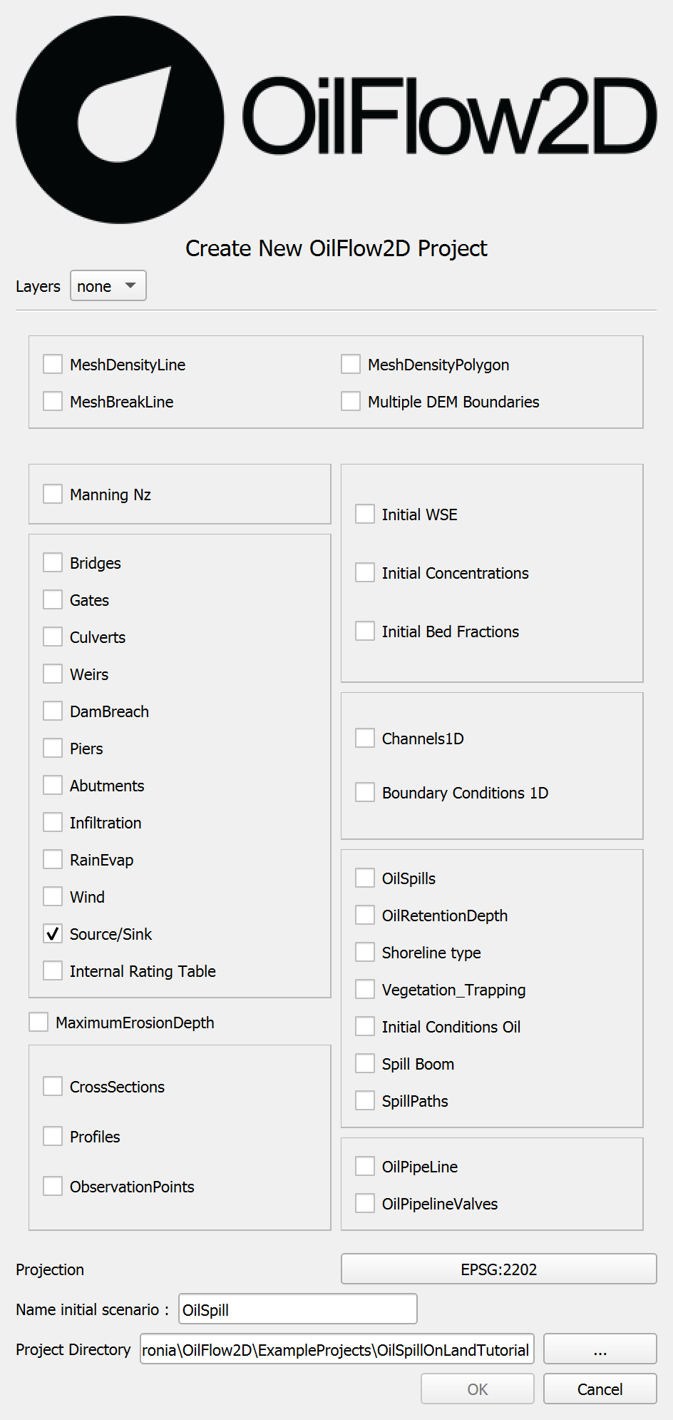Enable Vegetation_Trapping checkbox
Image resolution: width=673 pixels, height=1420 pixels.
(x=365, y=989)
